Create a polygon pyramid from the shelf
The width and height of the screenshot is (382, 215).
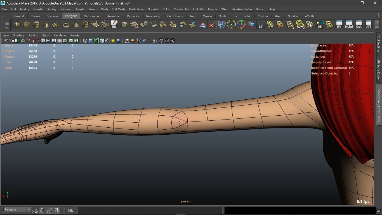tap(76, 25)
